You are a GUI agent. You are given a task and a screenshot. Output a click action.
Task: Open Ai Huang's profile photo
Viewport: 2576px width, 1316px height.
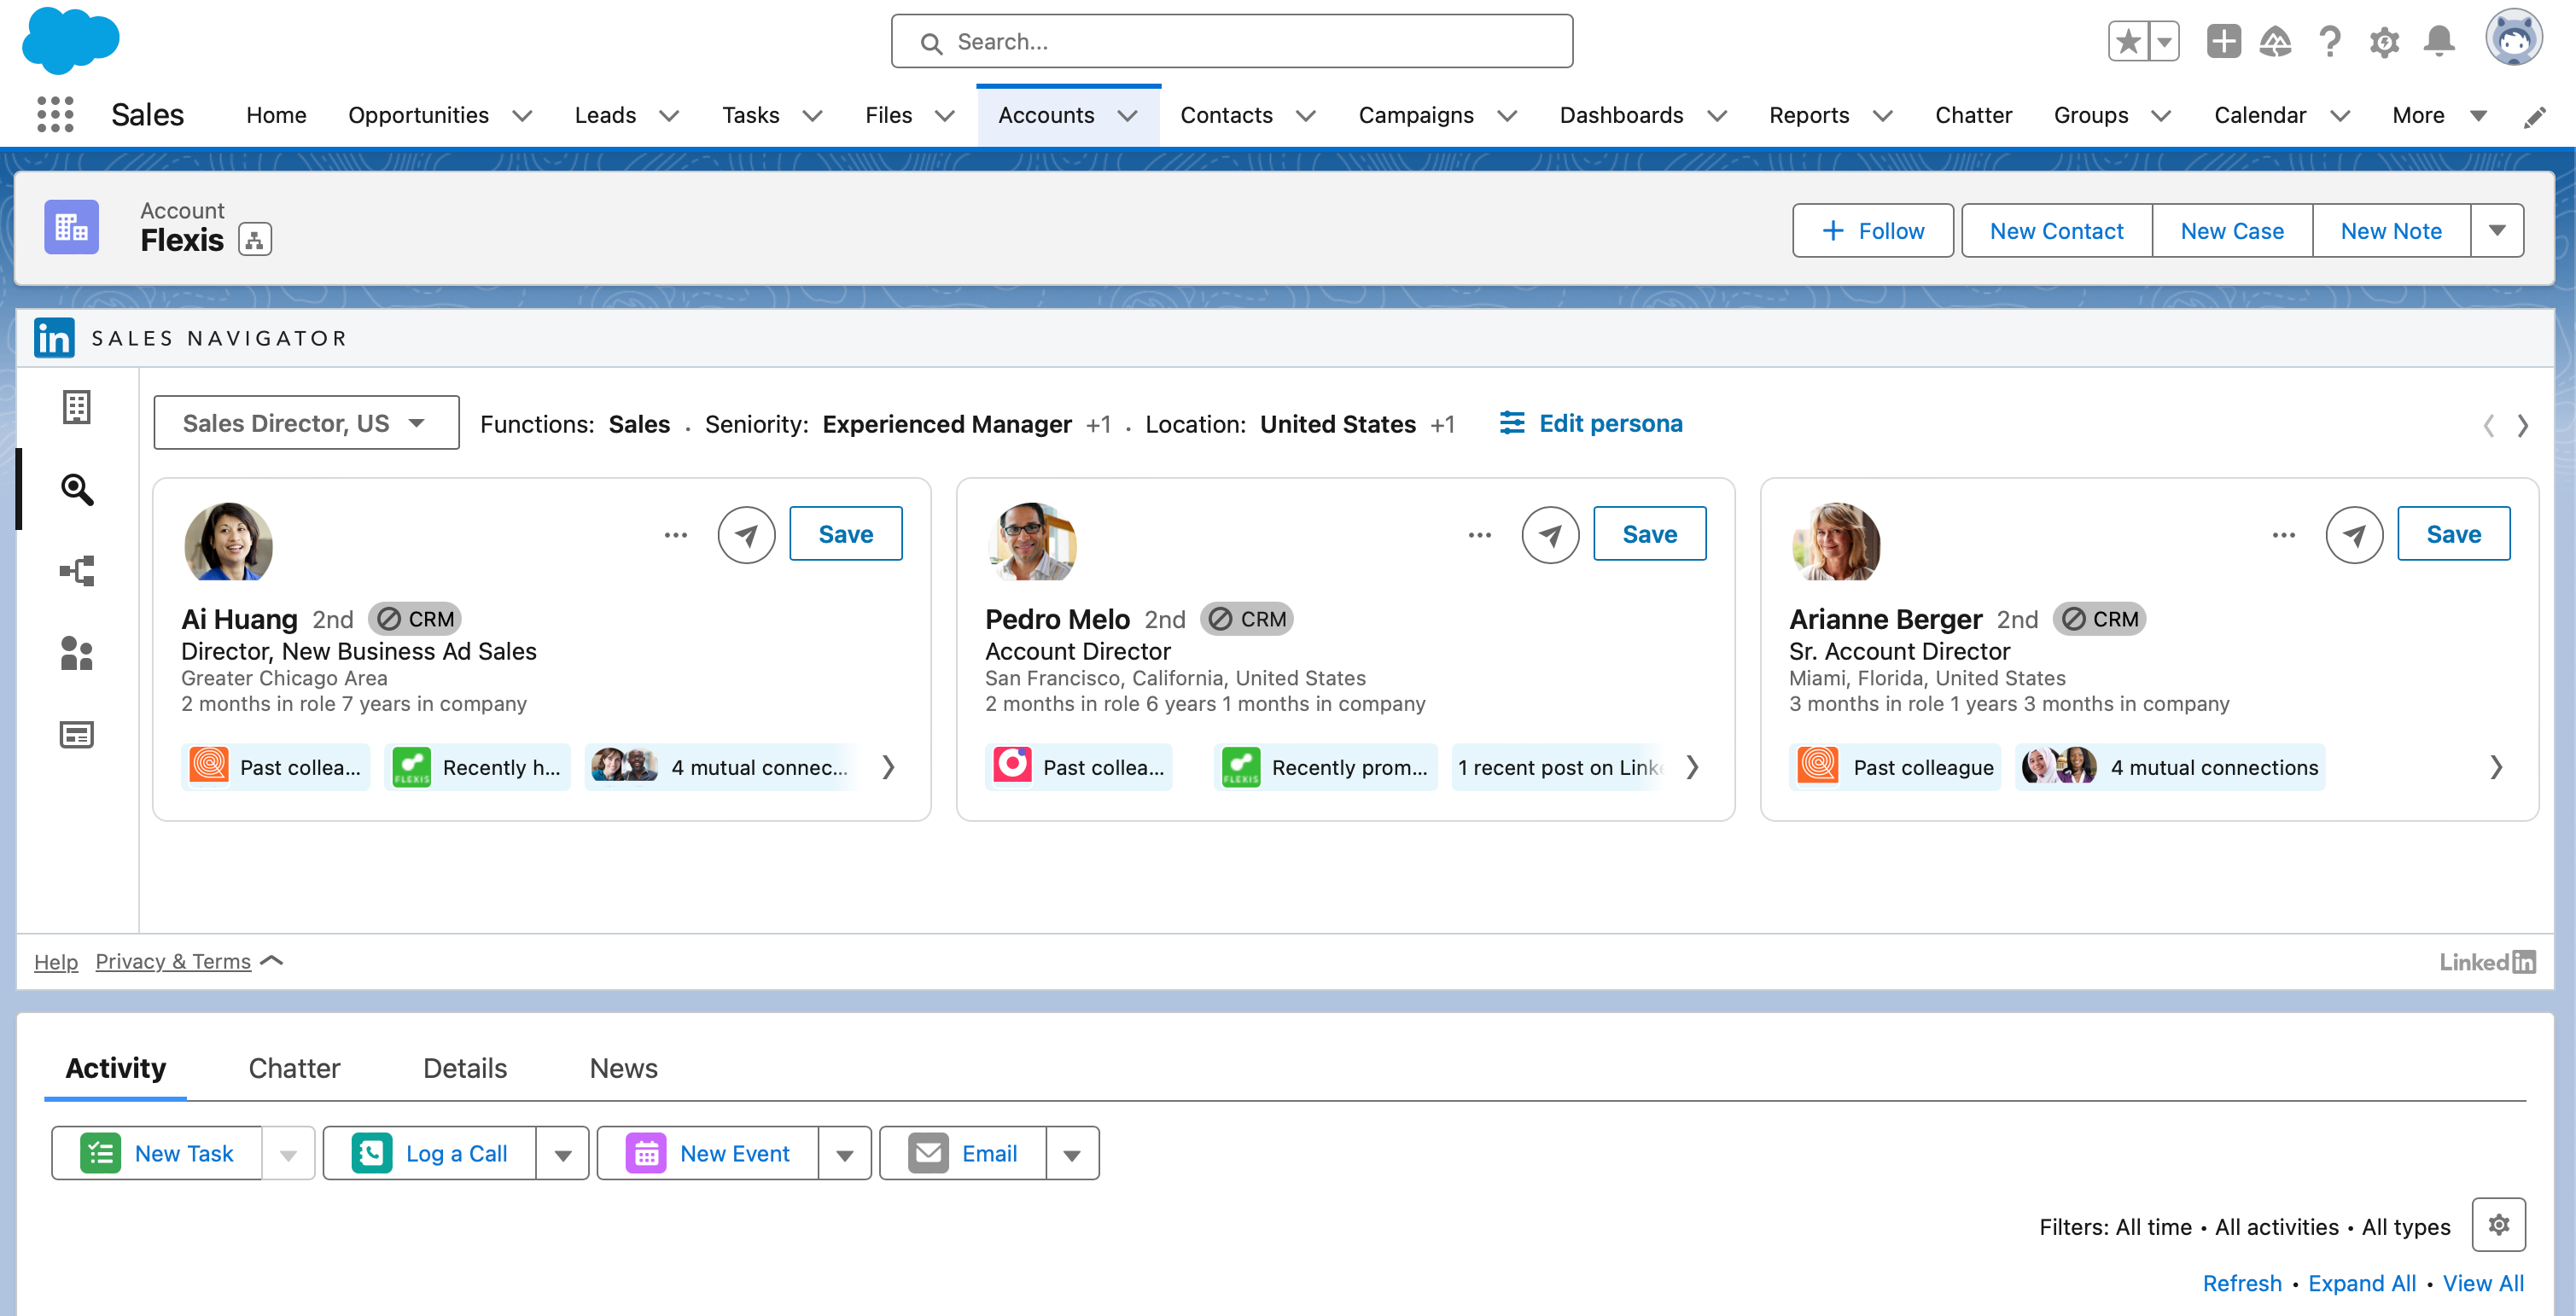pos(228,541)
